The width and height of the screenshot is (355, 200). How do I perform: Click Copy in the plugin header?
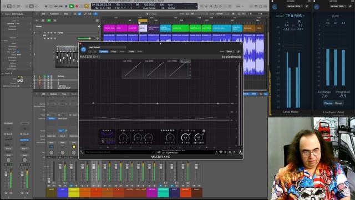114,52
